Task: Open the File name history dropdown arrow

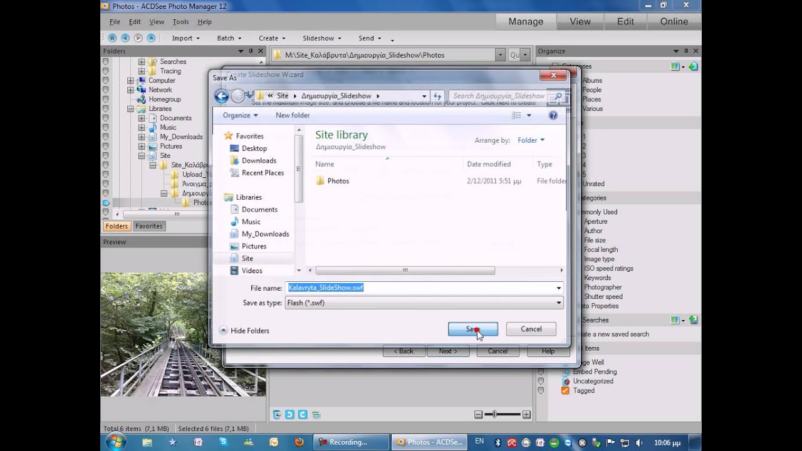Action: pyautogui.click(x=558, y=288)
